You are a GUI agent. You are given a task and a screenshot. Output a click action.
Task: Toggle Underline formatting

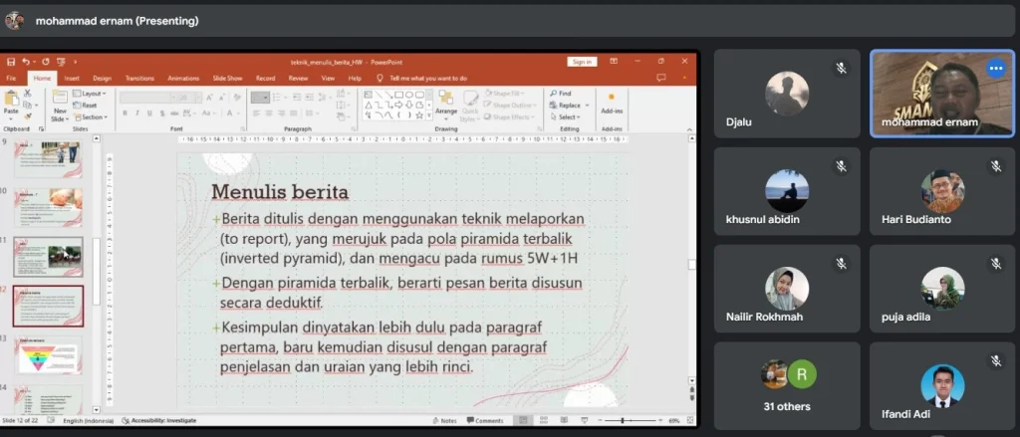coord(149,113)
